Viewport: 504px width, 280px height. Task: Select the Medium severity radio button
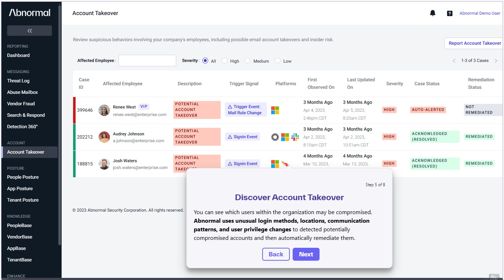coord(248,61)
